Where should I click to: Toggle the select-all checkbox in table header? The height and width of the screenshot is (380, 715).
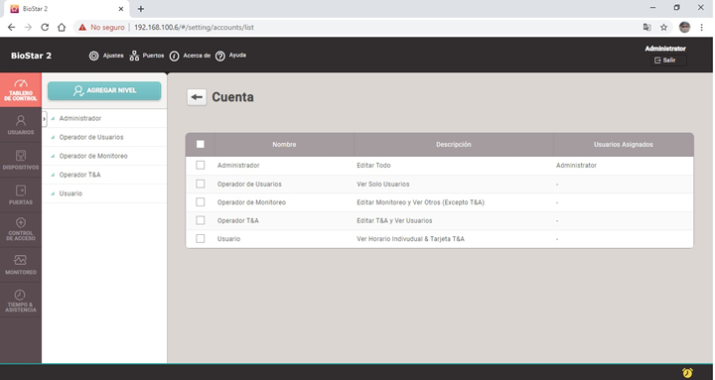pyautogui.click(x=201, y=144)
